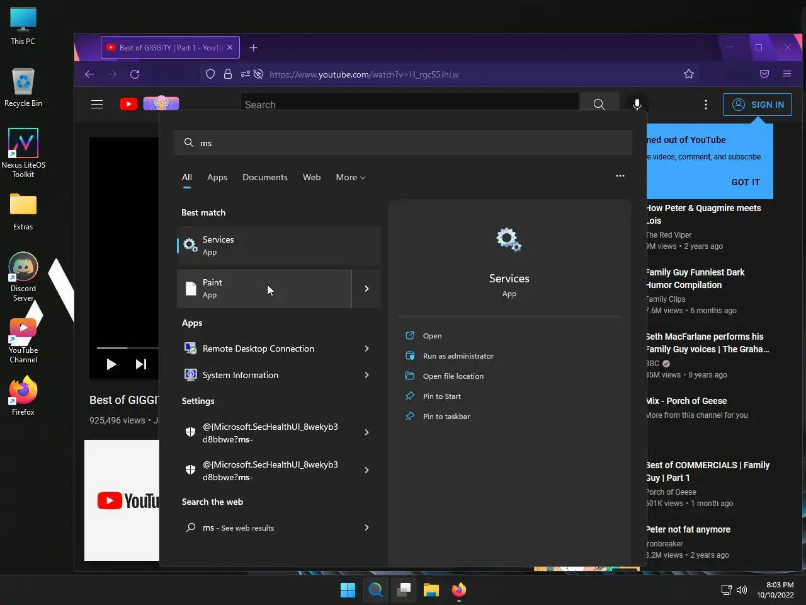Open Firefox tracking protection shield icon
Screen dimensions: 806x605
210,74
